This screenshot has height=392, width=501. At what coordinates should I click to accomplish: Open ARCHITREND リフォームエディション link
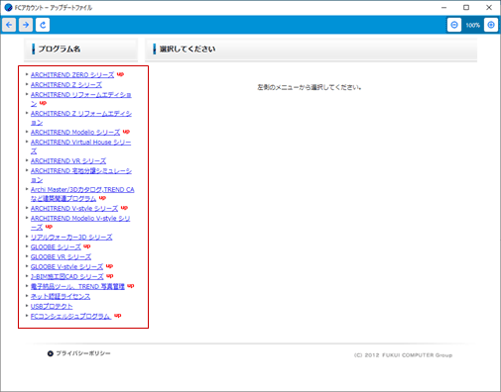(x=81, y=99)
